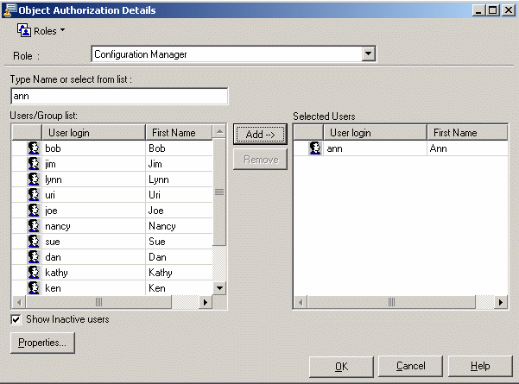
Task: Click the user icon next to joe
Action: (34, 211)
